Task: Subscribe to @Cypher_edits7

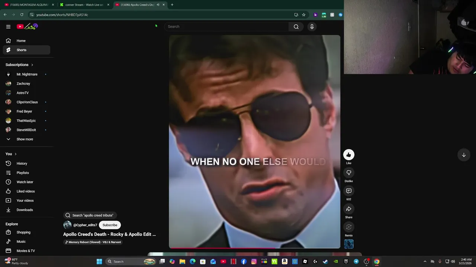Action: coord(110,225)
